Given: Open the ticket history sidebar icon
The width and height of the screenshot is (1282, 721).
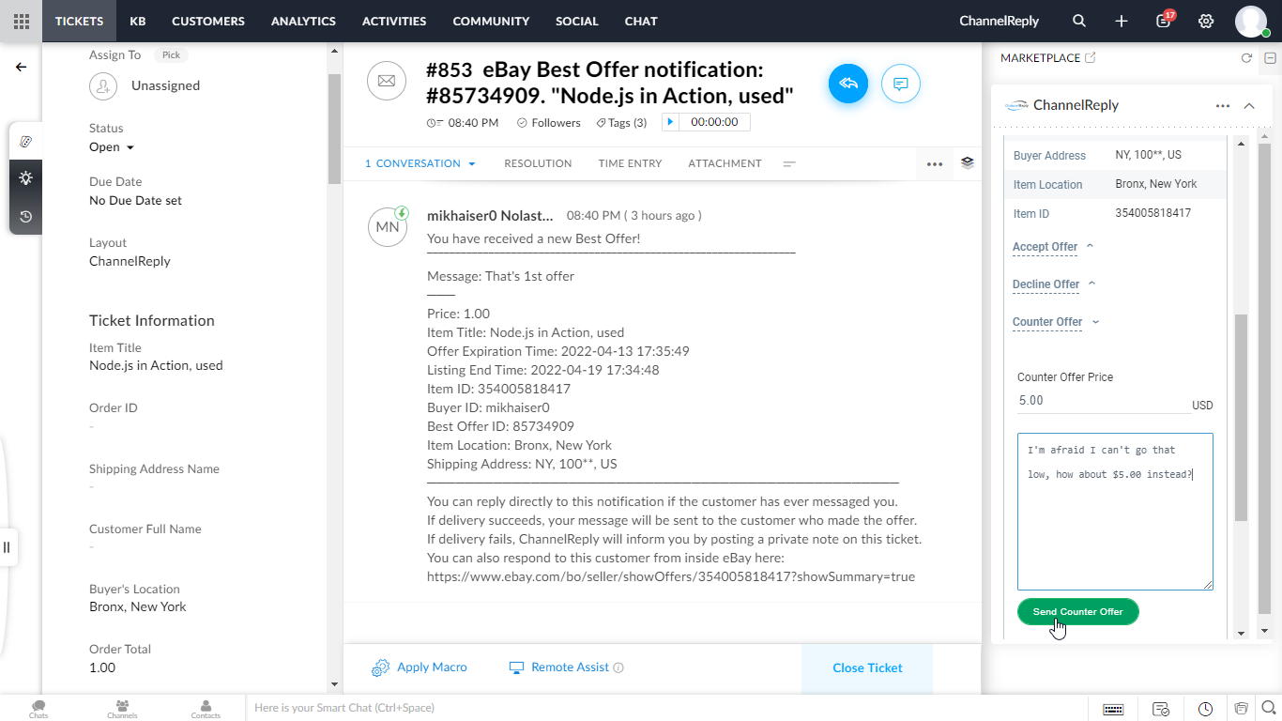Looking at the screenshot, I should point(25,217).
